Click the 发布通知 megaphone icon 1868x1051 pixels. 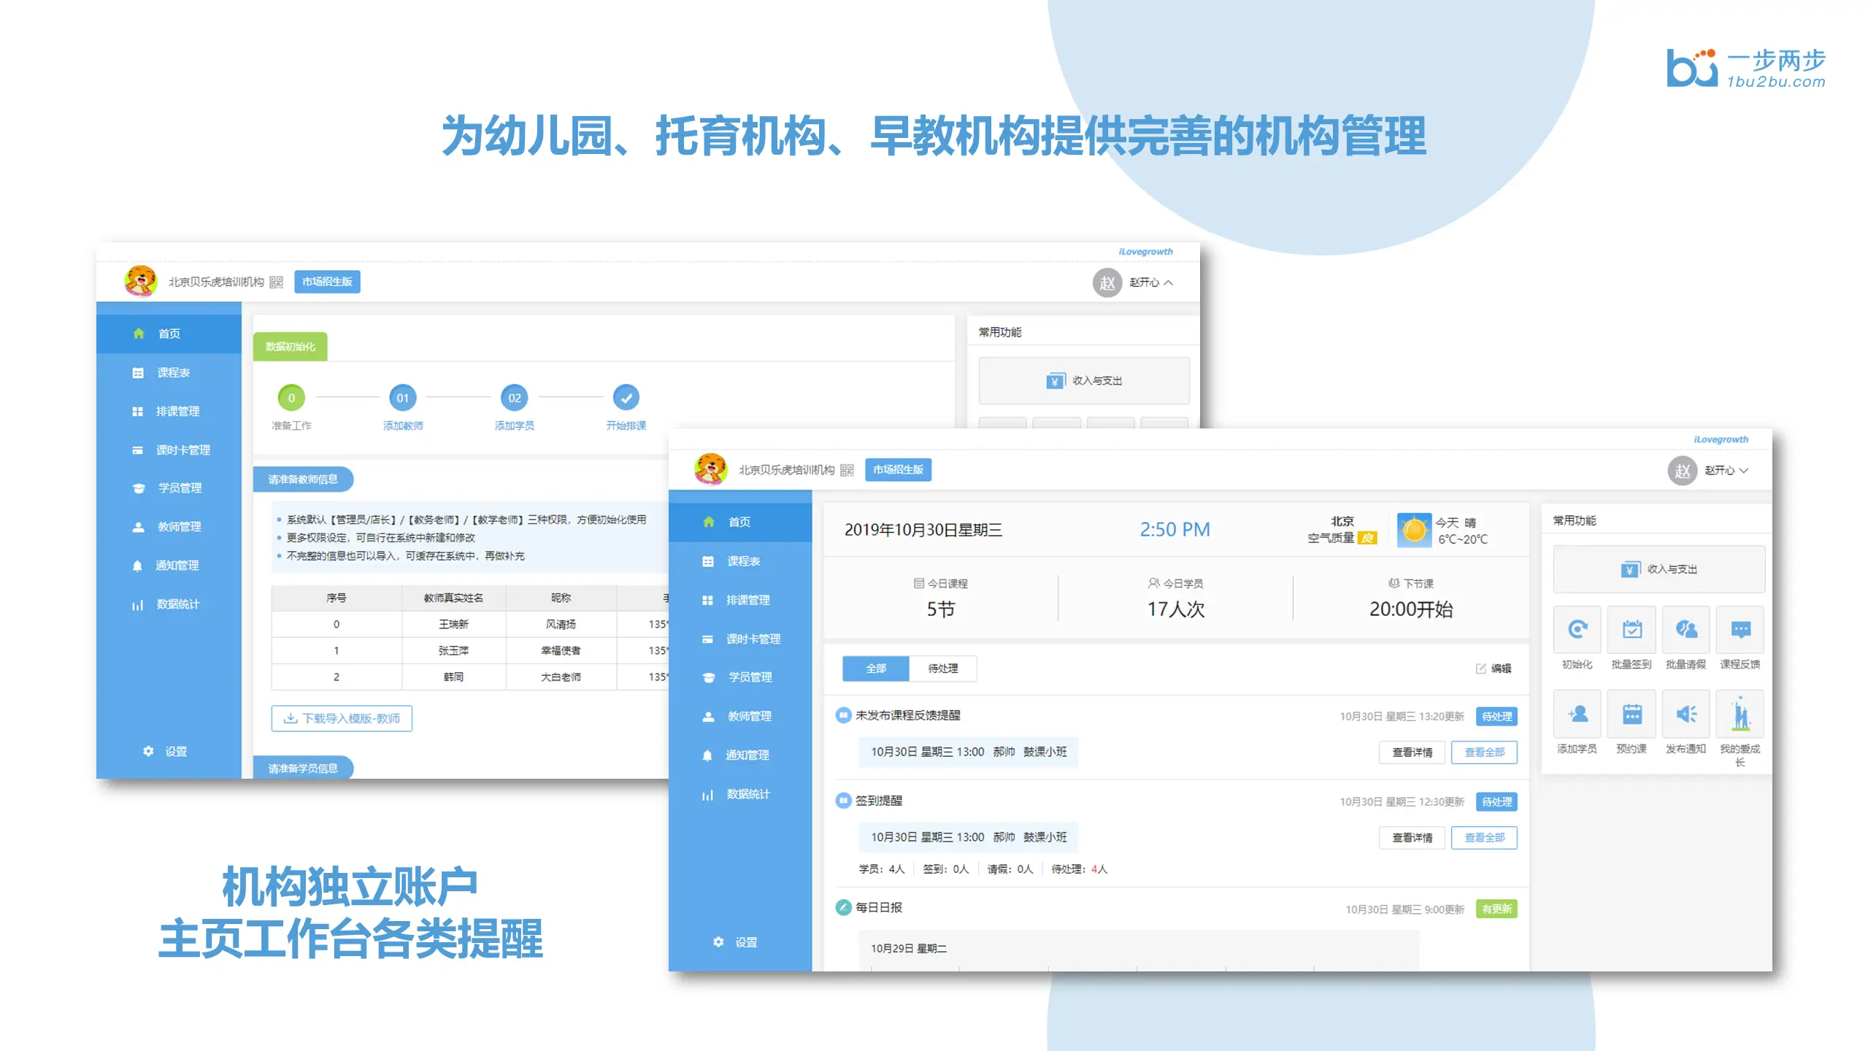pyautogui.click(x=1686, y=714)
